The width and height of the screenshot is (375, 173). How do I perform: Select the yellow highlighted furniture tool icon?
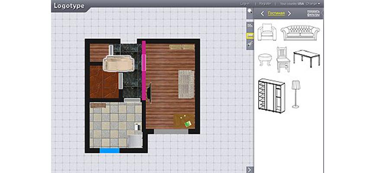click(250, 35)
